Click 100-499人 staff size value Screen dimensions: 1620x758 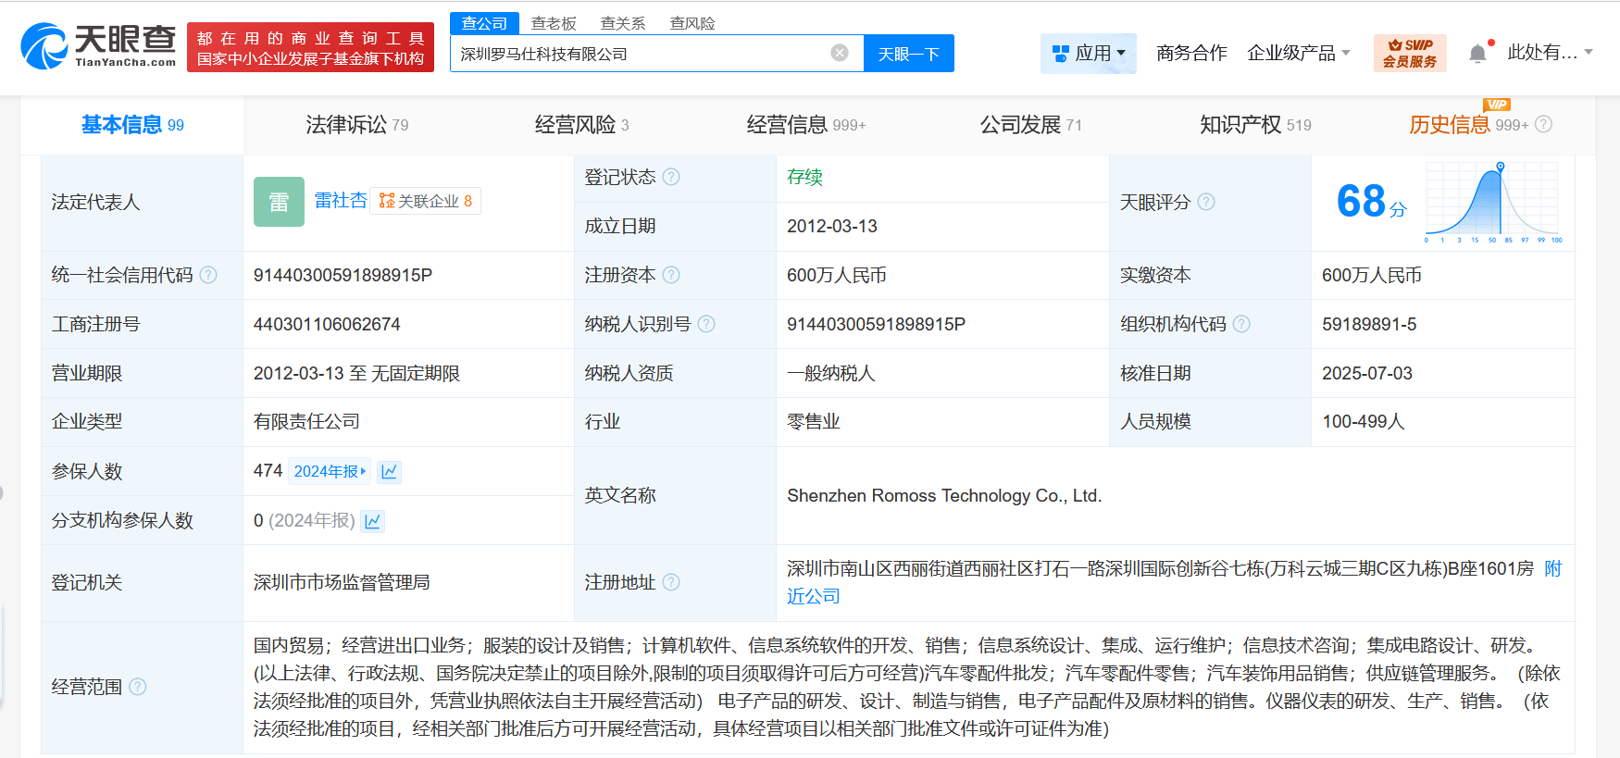1363,422
